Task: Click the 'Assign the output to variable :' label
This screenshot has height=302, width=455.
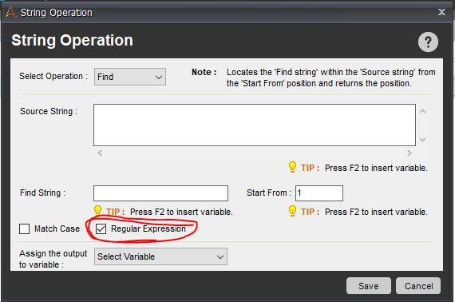Action: pos(53,259)
